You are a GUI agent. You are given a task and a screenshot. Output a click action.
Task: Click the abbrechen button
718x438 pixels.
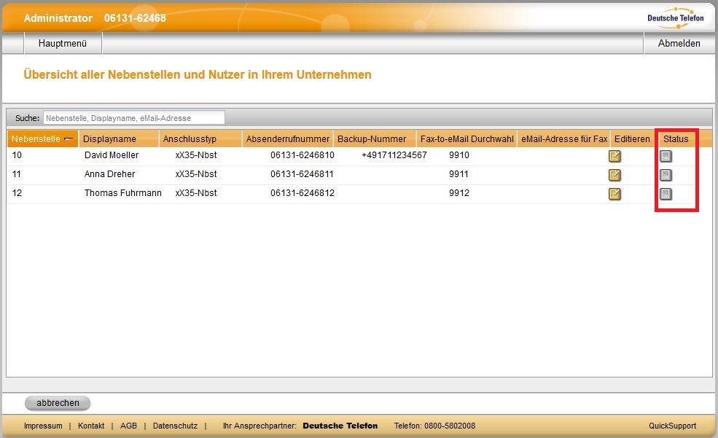58,403
